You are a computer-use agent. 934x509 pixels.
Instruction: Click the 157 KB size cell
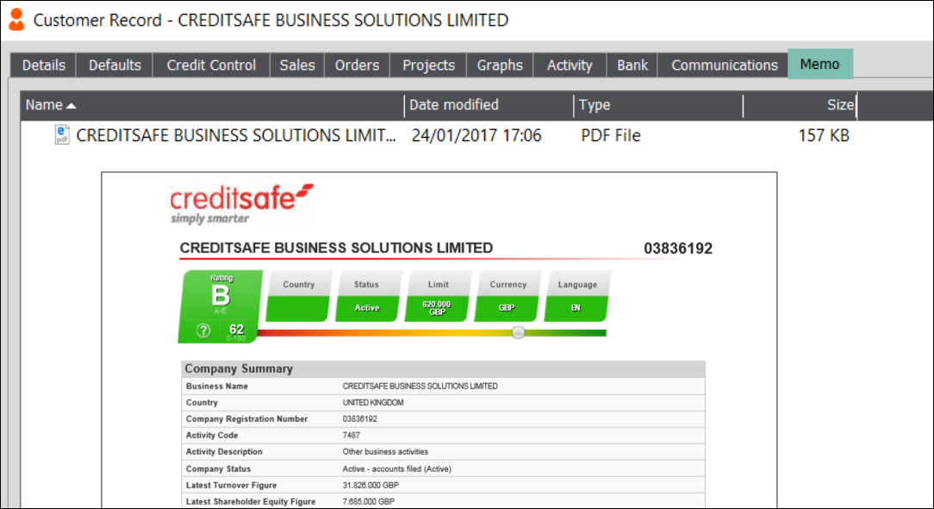(x=824, y=136)
